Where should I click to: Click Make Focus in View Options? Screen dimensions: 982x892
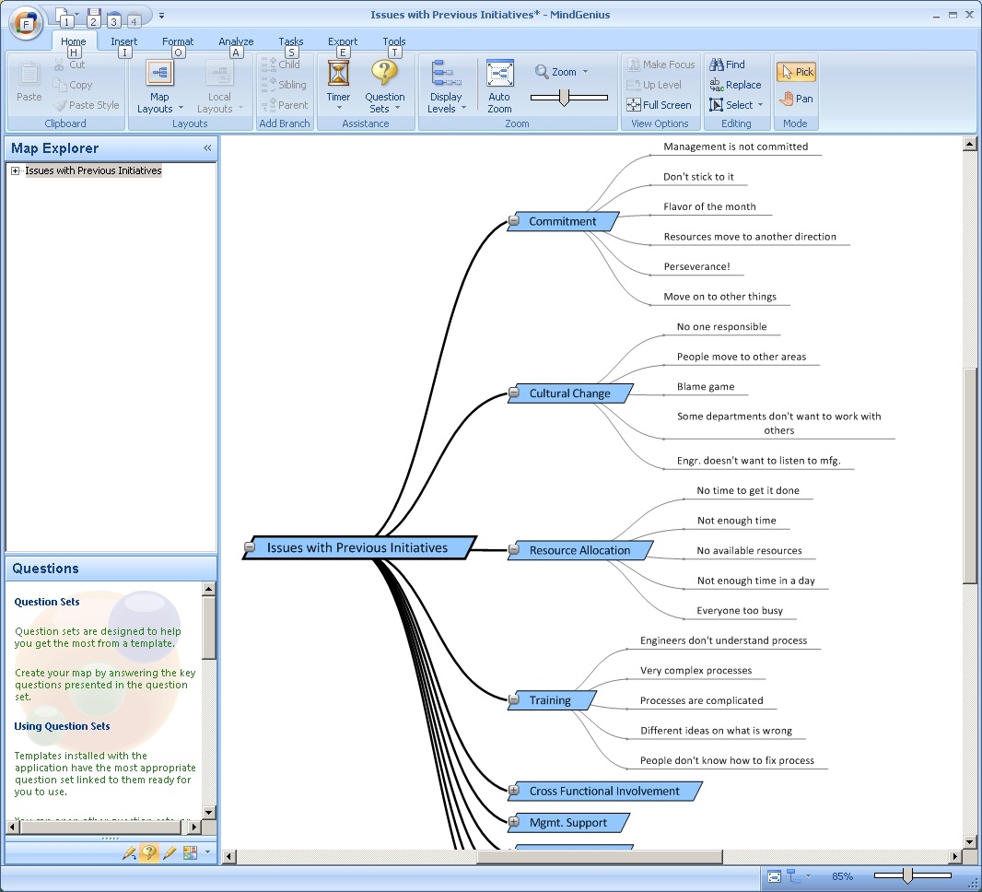click(x=661, y=65)
